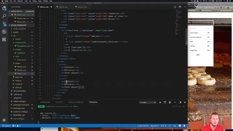Collapse the views folder

tap(17, 63)
